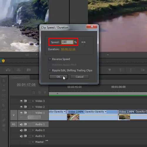This screenshot has width=147, height=147.
Task: Expand the Audio 2 track
Action: click(x=33, y=130)
